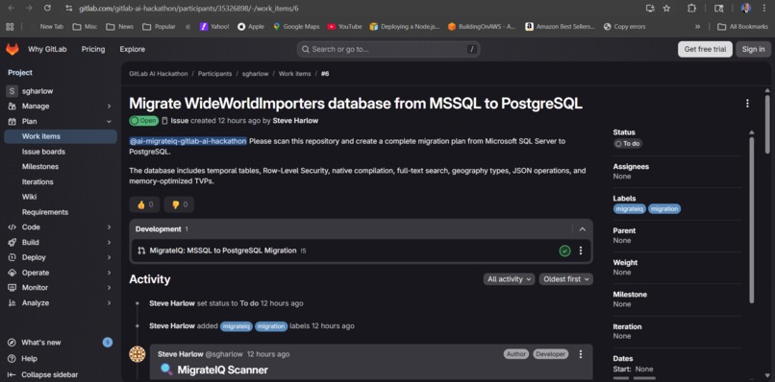This screenshot has height=382, width=775.
Task: Give the issue a thumbs down
Action: pyautogui.click(x=179, y=204)
